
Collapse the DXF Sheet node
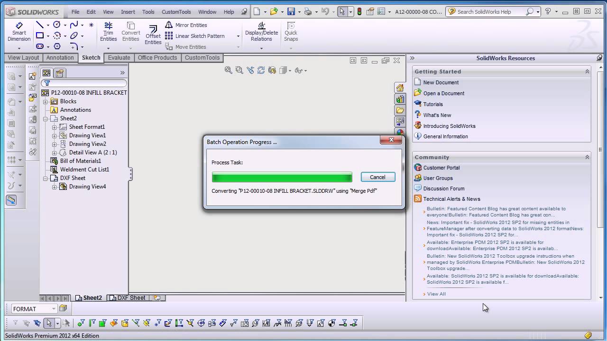click(x=46, y=178)
